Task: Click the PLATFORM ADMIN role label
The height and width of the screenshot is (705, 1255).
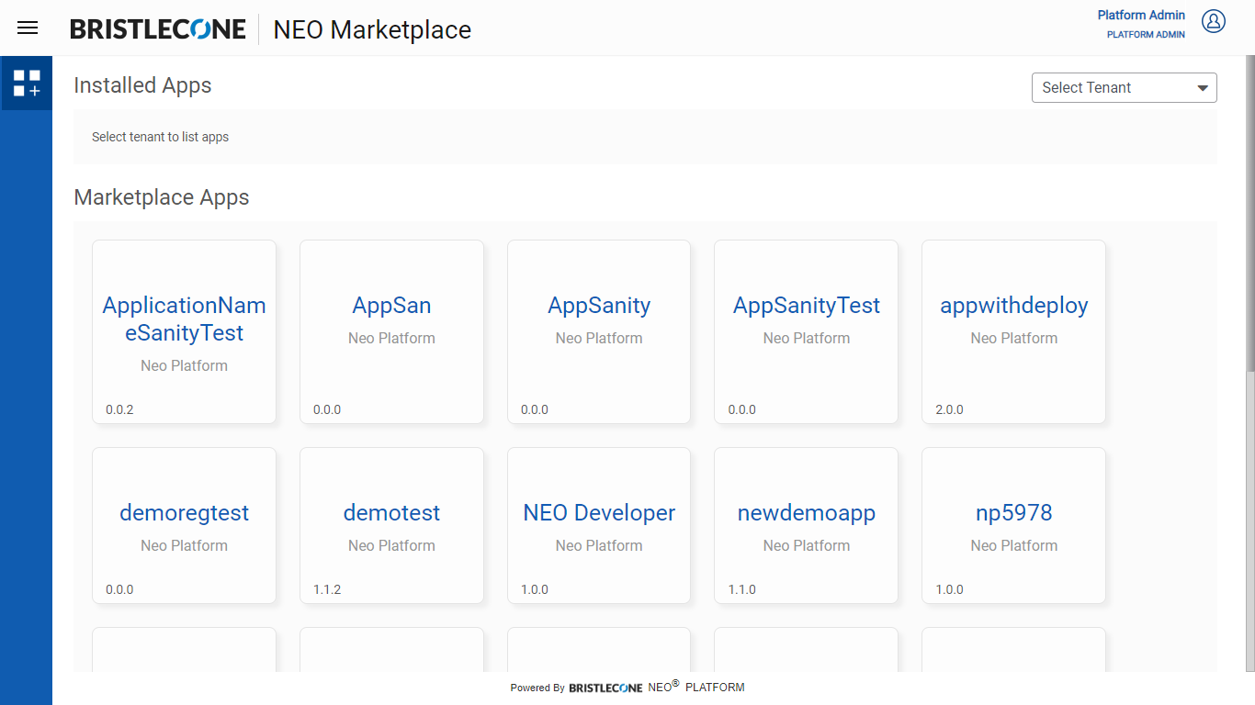Action: [1146, 35]
